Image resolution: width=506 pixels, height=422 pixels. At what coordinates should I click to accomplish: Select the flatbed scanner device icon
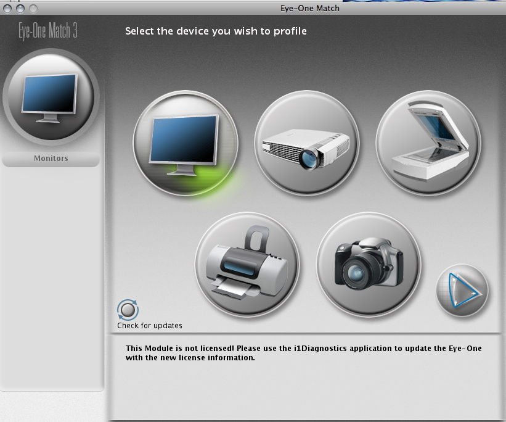point(428,143)
